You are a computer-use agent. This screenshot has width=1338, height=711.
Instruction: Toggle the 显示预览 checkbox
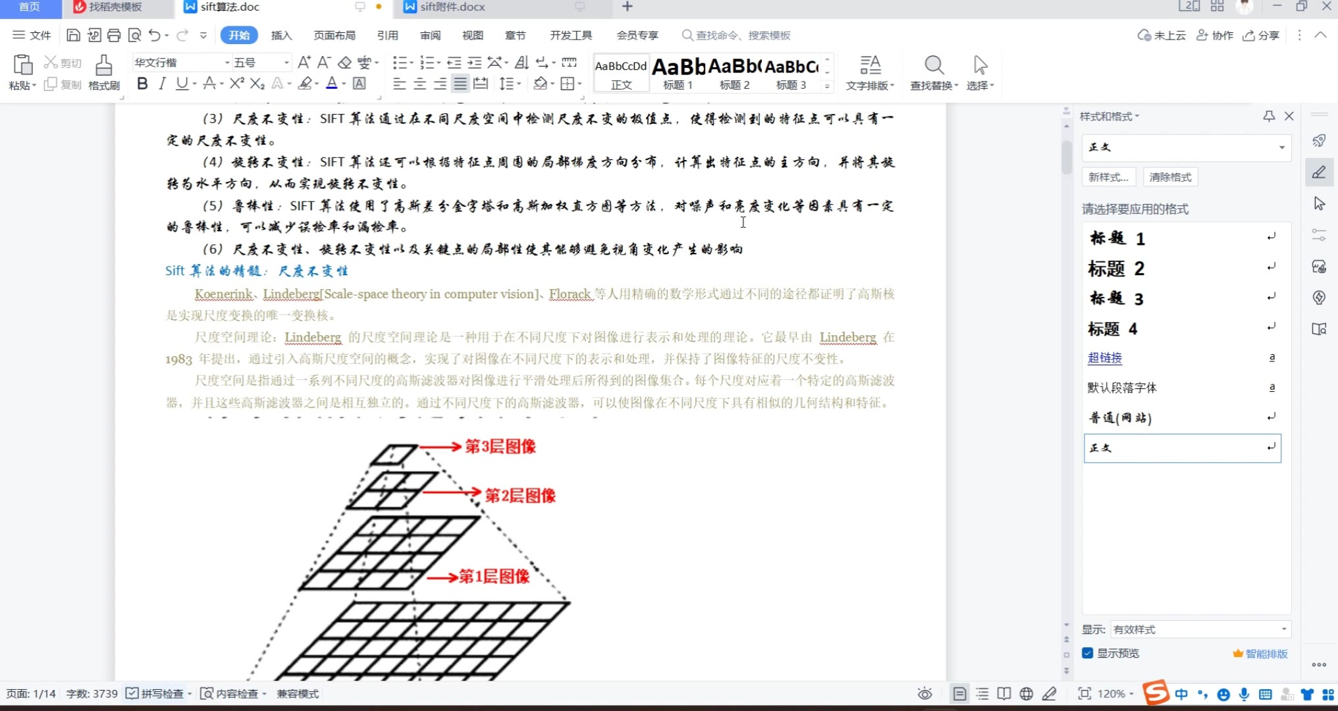(x=1088, y=653)
